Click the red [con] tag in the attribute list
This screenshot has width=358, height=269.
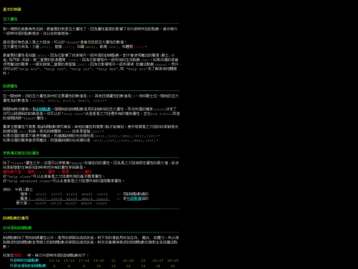coord(139,46)
